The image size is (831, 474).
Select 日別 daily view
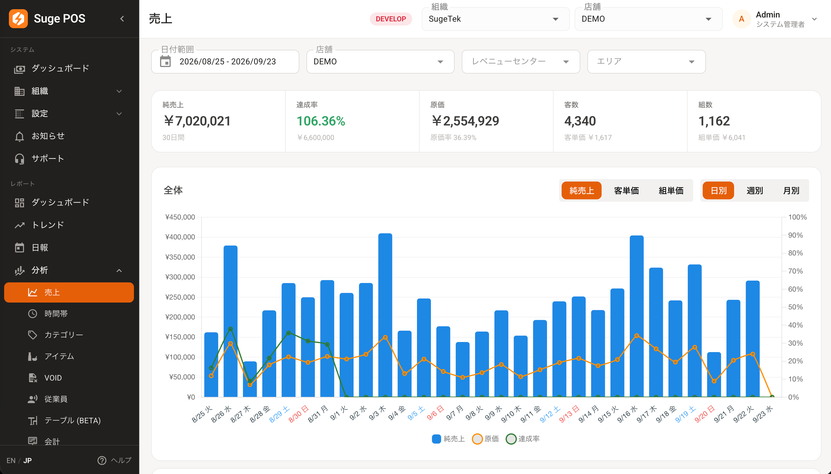718,190
